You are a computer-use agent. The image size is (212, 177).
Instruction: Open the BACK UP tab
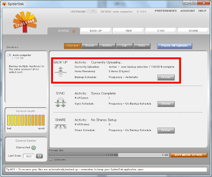pos(96,31)
